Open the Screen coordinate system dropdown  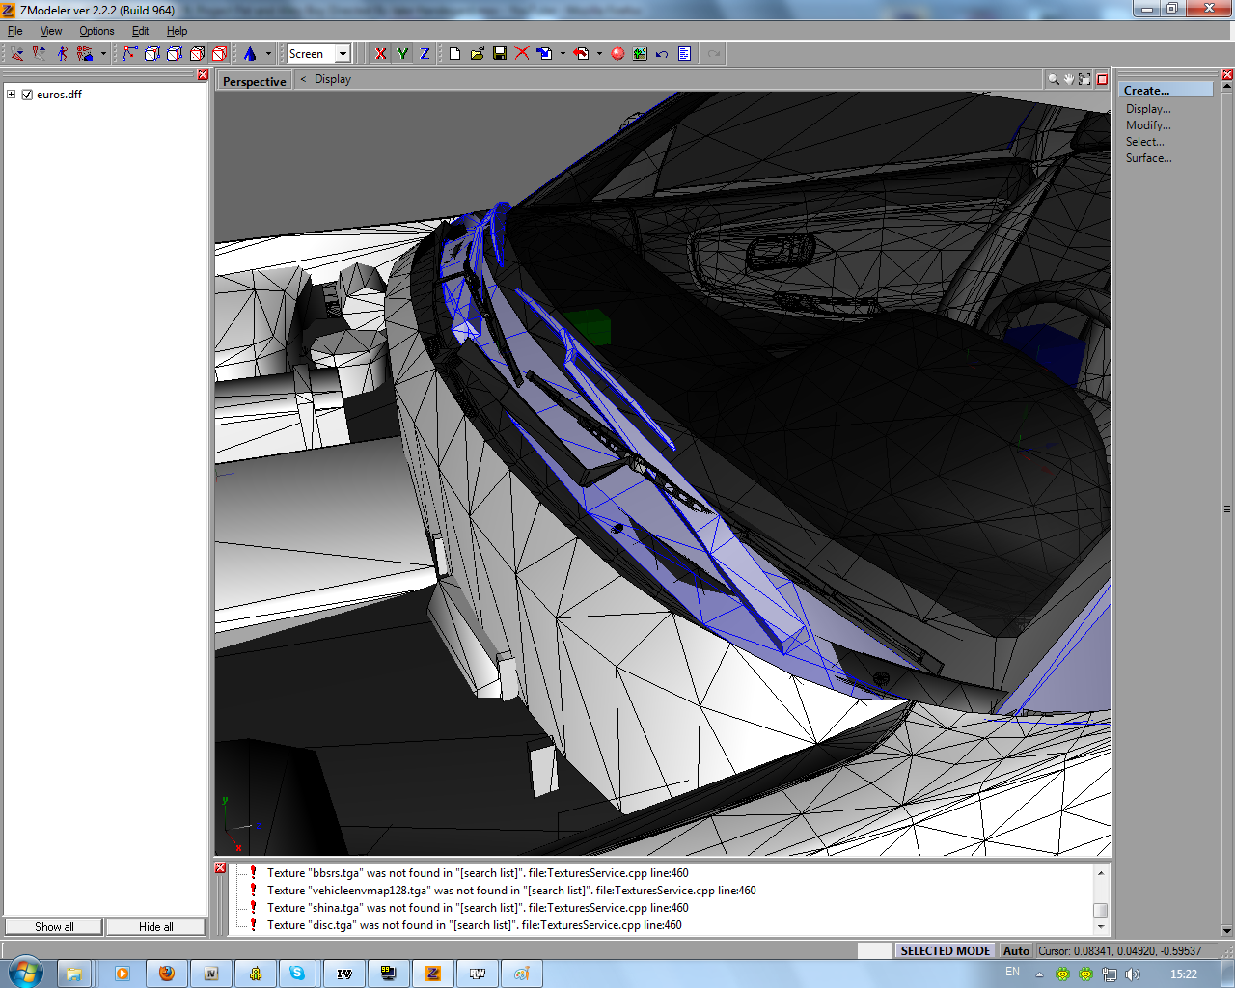click(343, 54)
